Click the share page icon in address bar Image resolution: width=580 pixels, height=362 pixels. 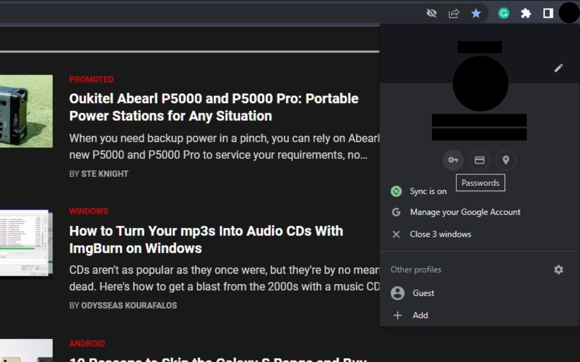click(x=454, y=14)
